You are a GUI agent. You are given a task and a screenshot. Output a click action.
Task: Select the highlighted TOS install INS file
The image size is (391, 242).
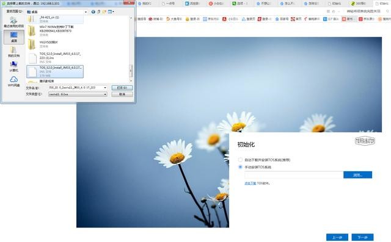click(x=55, y=72)
